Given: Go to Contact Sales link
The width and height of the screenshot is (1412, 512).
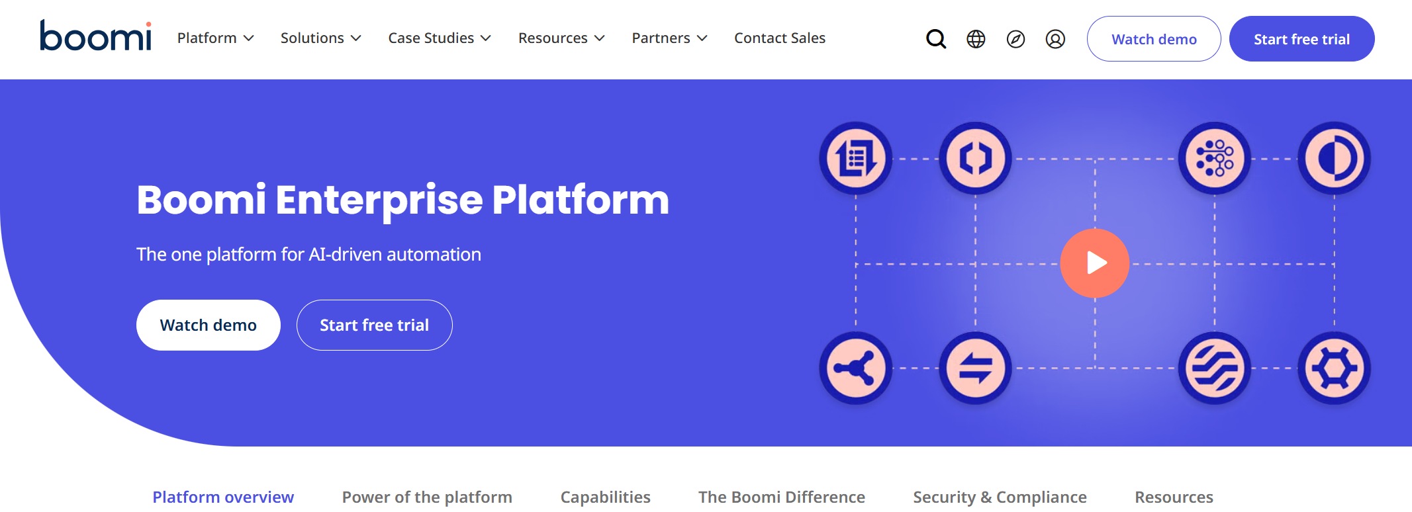Looking at the screenshot, I should click(x=780, y=38).
